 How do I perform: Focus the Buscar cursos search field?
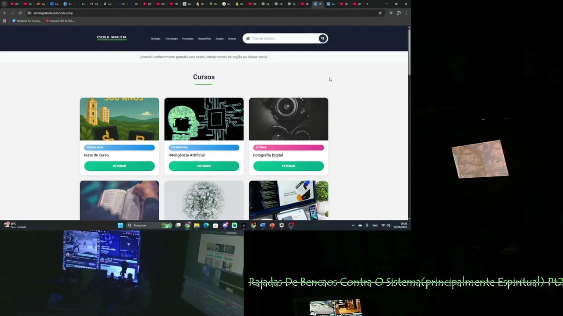pyautogui.click(x=285, y=38)
